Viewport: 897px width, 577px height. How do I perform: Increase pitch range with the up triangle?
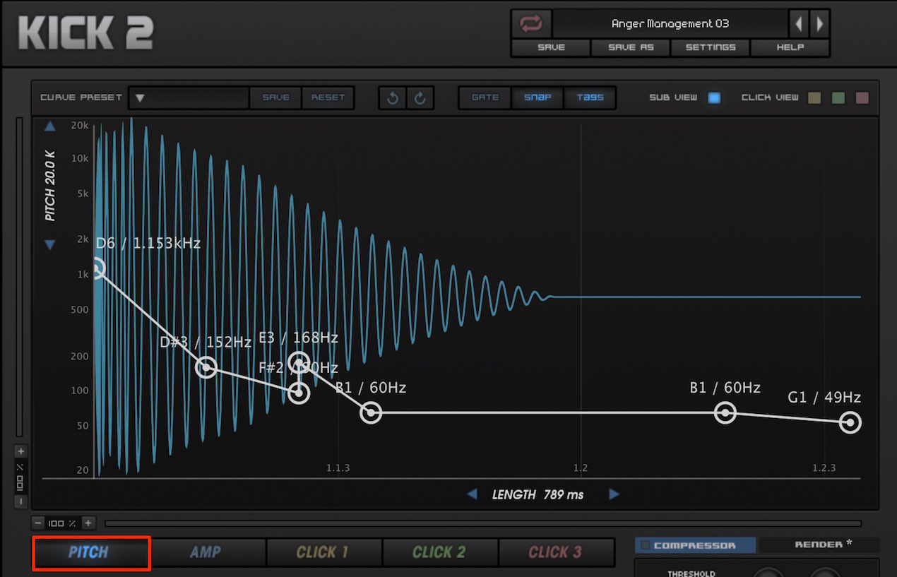click(50, 127)
